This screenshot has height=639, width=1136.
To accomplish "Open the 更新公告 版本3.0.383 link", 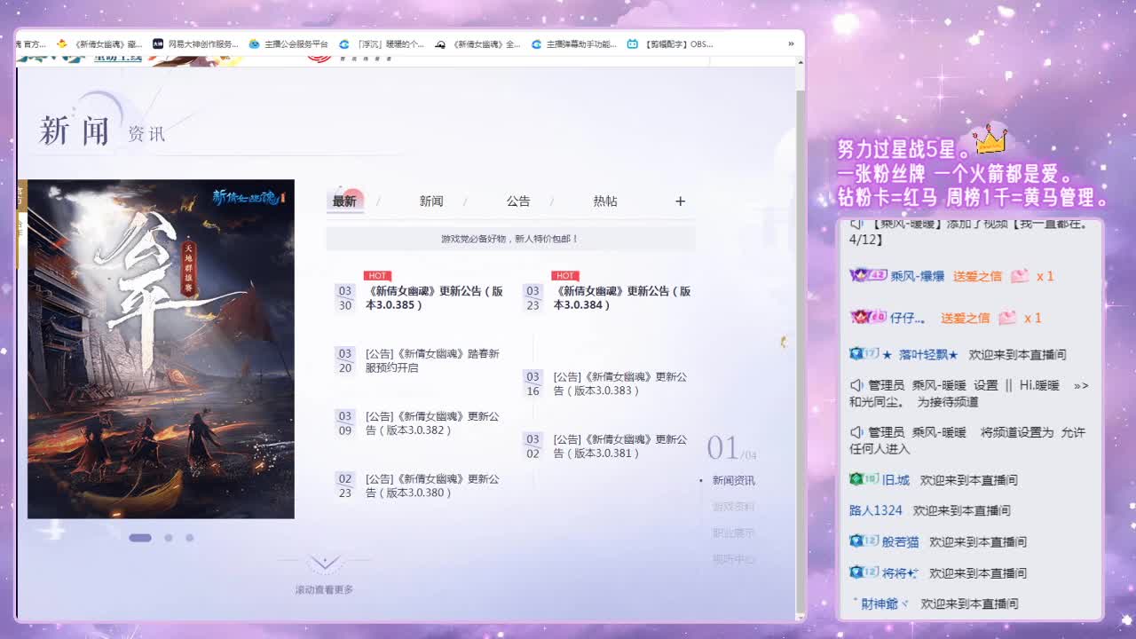I will (620, 383).
